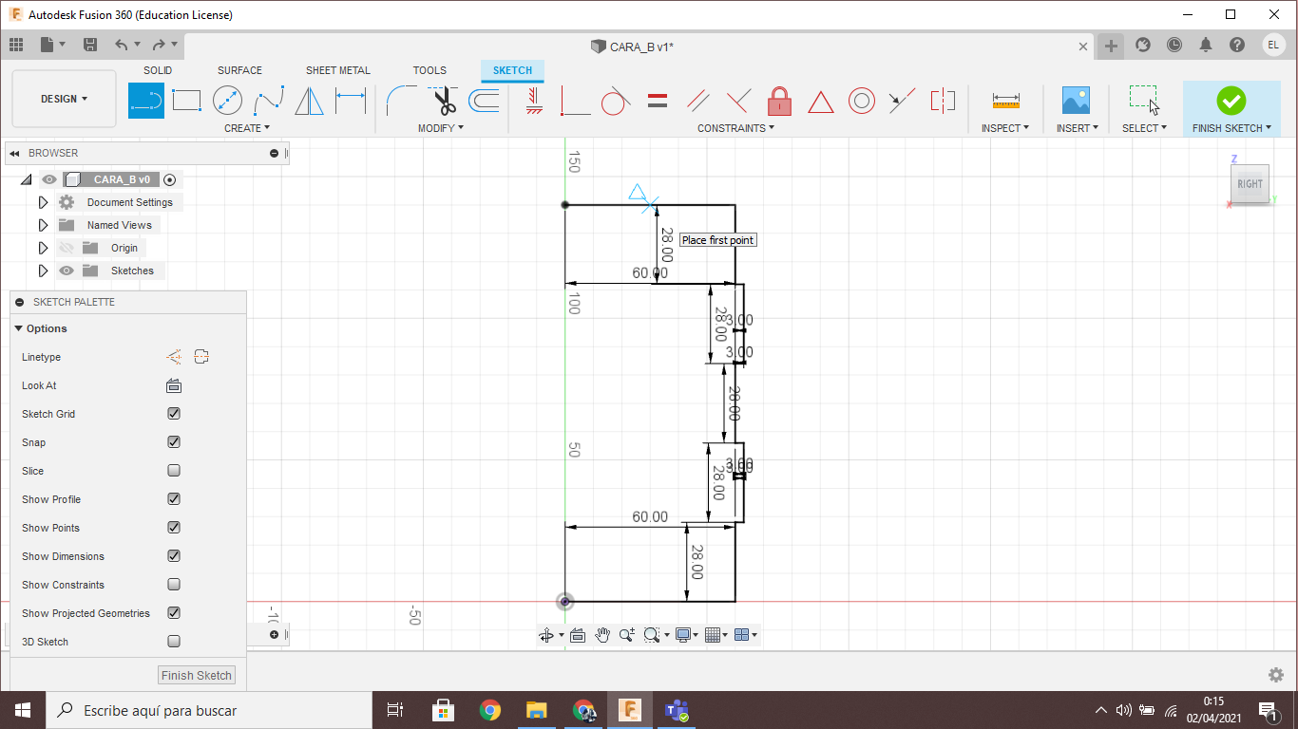Select the Line sketch tool
The width and height of the screenshot is (1298, 729).
(146, 100)
